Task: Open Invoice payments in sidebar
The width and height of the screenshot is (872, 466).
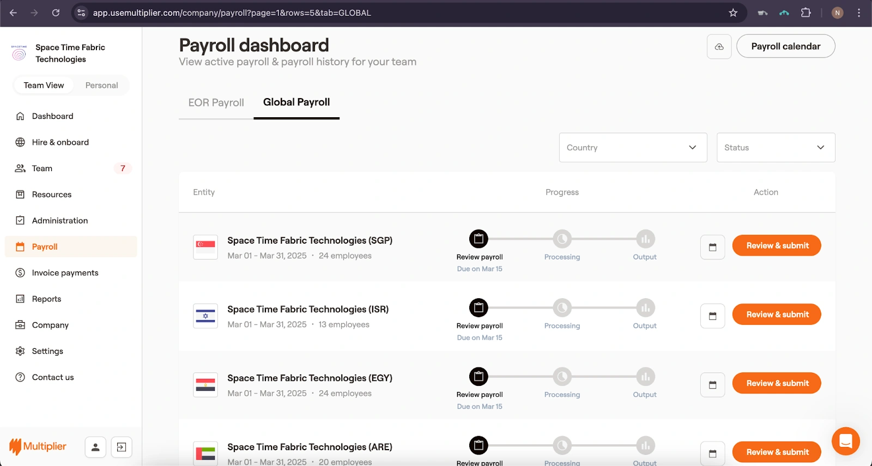Action: click(71, 273)
